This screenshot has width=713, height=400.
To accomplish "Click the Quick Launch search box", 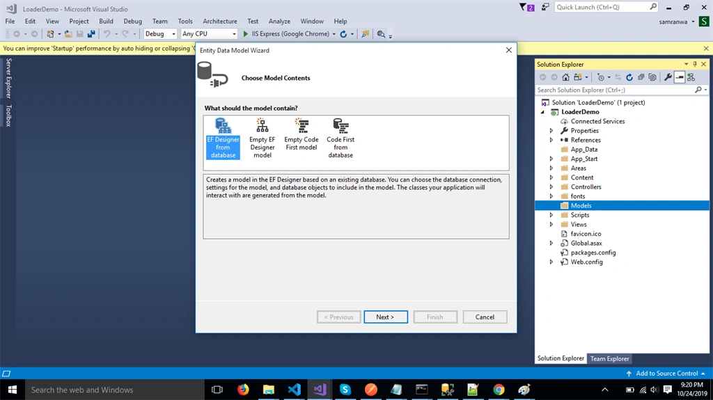I will tap(606, 7).
